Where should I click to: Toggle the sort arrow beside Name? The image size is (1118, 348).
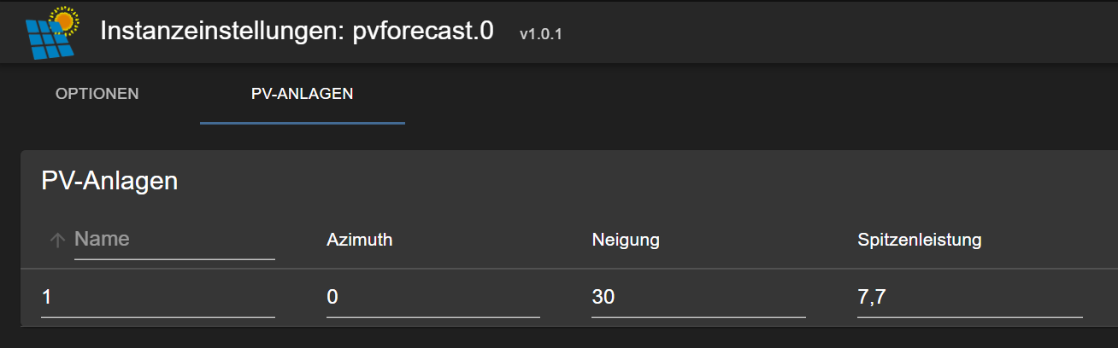(x=57, y=241)
